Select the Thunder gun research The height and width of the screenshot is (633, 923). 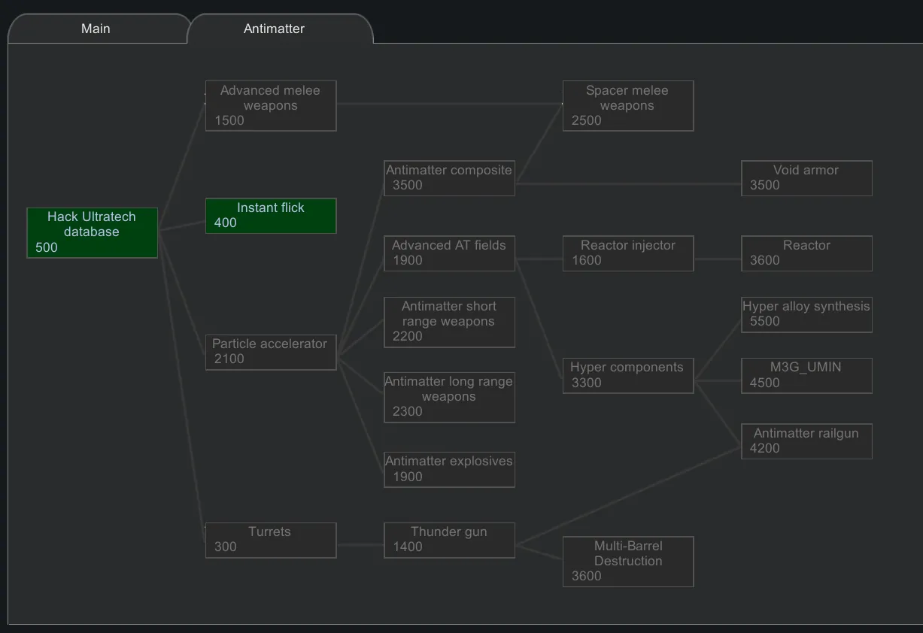pyautogui.click(x=449, y=540)
